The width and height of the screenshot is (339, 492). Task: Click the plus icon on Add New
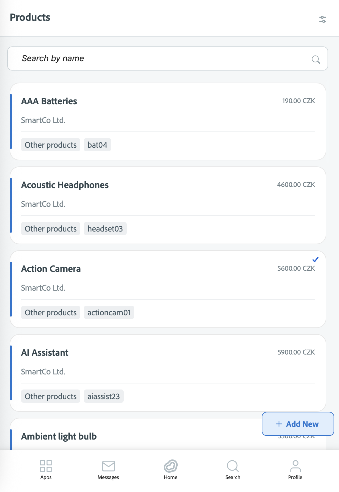[279, 424]
